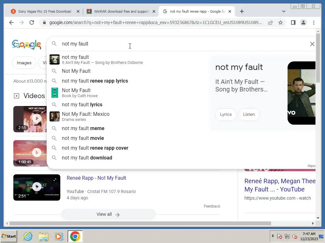Switch to WinRAR download free tab
The image size is (325, 243).
pyautogui.click(x=121, y=12)
